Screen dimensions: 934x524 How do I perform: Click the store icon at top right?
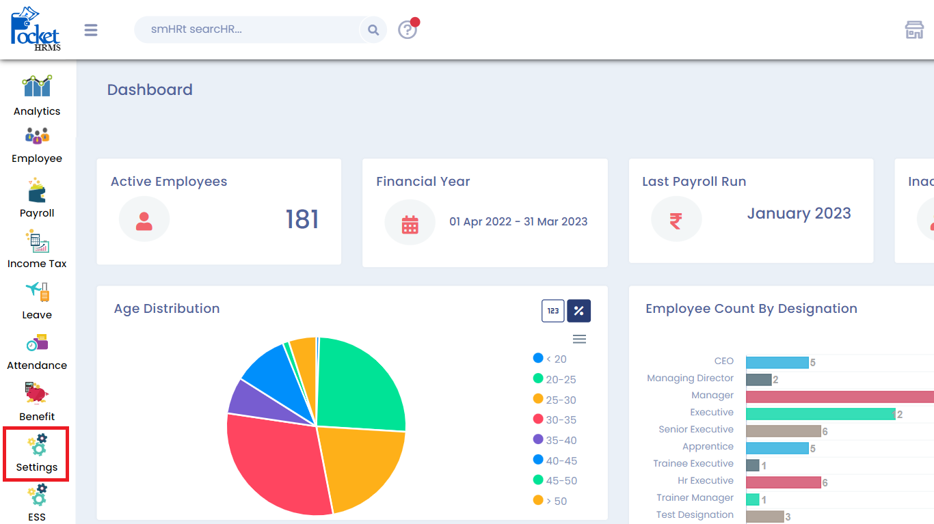914,30
